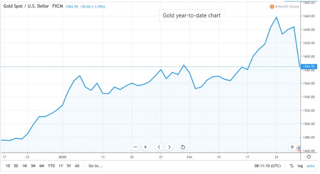
Task: Toggle log scale mode
Action: click(x=300, y=166)
